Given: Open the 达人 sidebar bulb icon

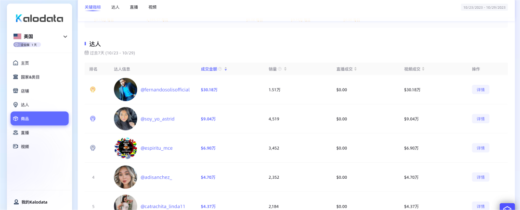Looking at the screenshot, I should [x=15, y=105].
